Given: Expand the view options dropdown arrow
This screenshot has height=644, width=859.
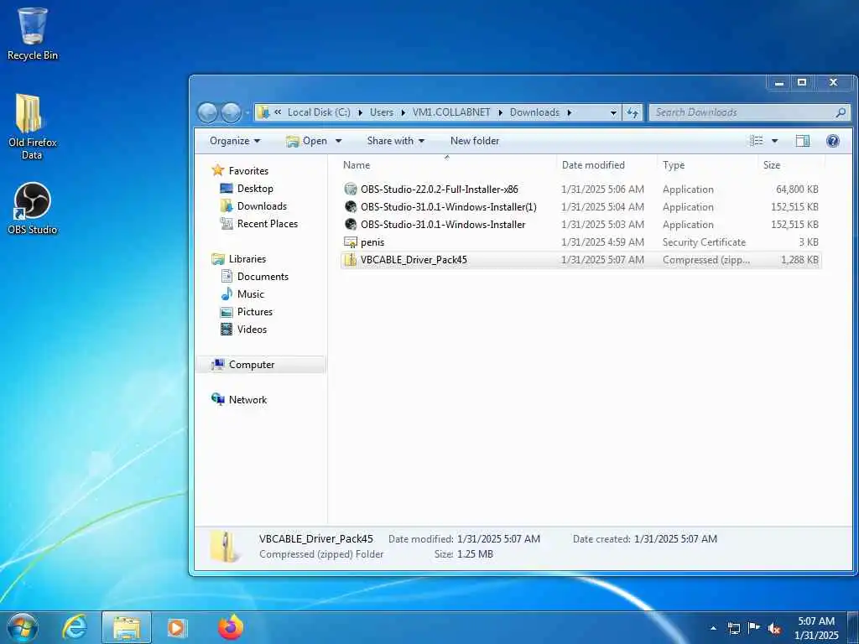Looking at the screenshot, I should [x=774, y=141].
